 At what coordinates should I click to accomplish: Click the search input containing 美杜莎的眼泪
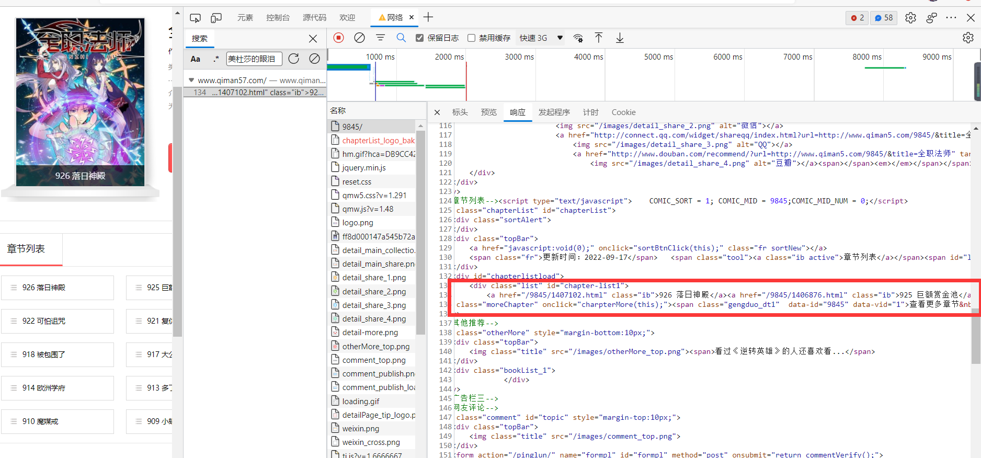[x=254, y=59]
